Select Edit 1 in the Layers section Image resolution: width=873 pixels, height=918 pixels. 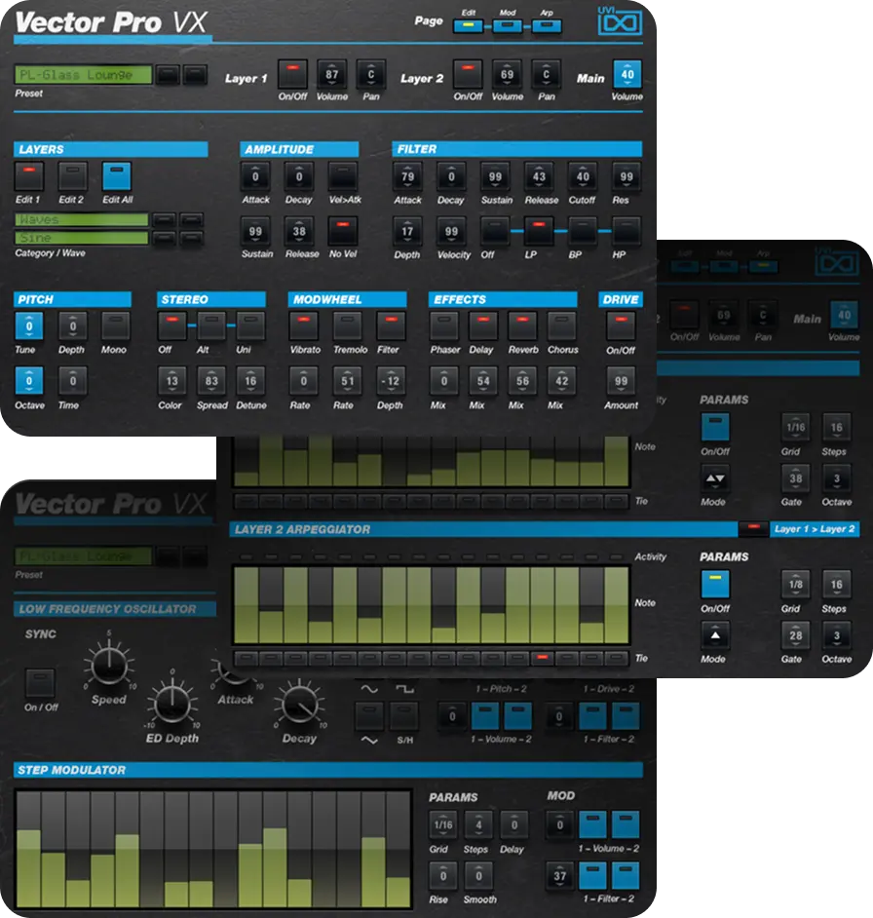tap(28, 176)
